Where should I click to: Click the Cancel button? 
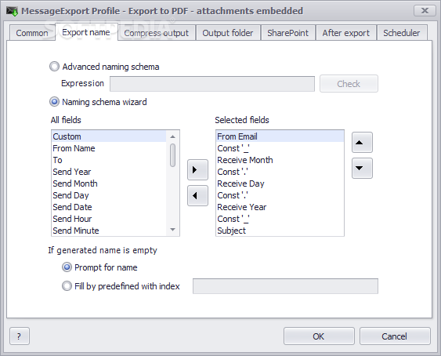click(395, 336)
